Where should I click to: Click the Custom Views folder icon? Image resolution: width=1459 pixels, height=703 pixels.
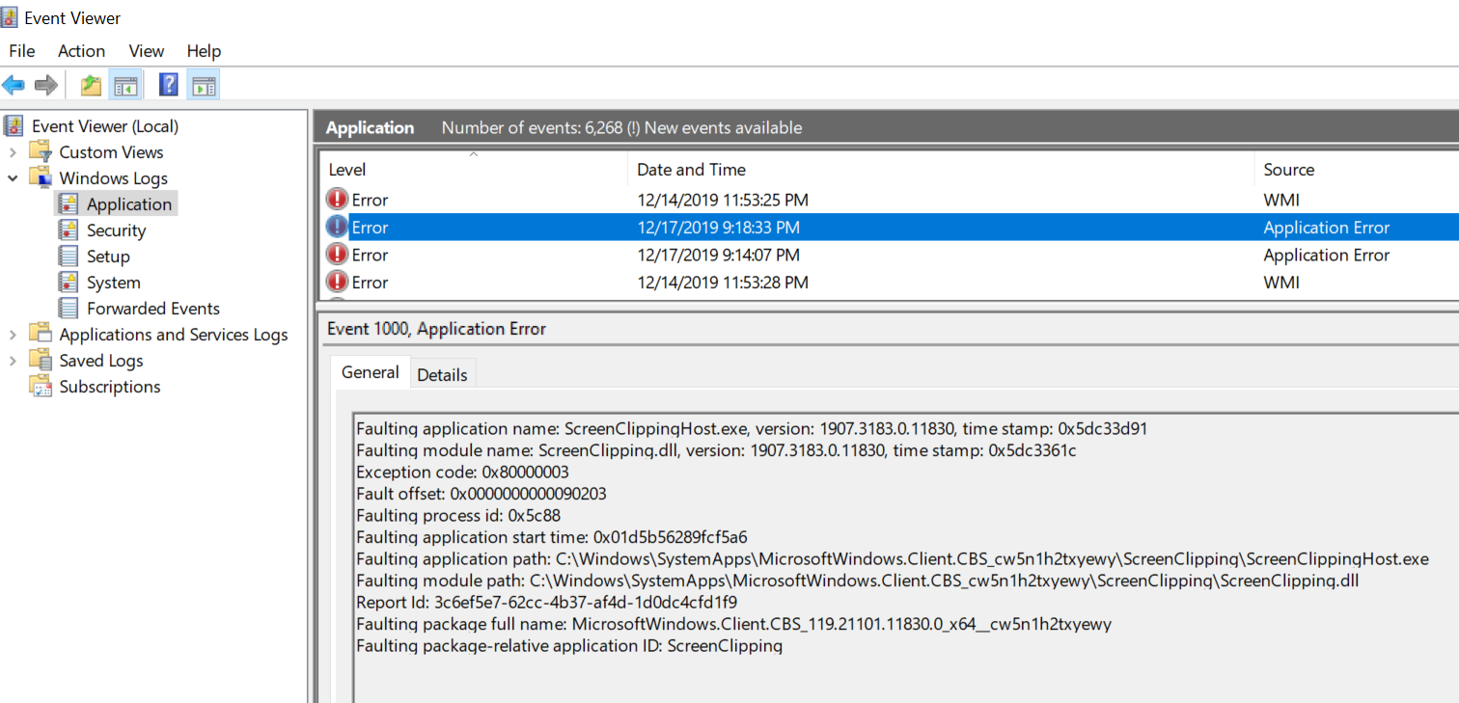click(40, 151)
